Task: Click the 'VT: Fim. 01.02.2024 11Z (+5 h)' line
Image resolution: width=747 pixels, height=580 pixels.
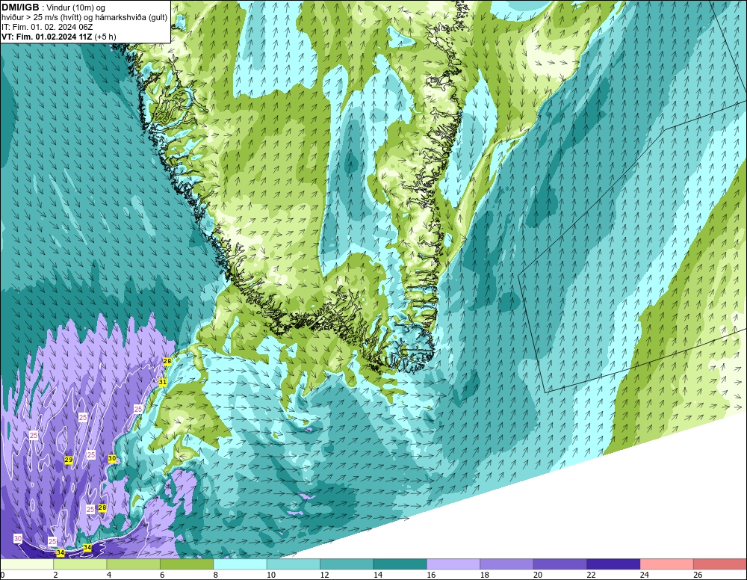Action: (58, 37)
